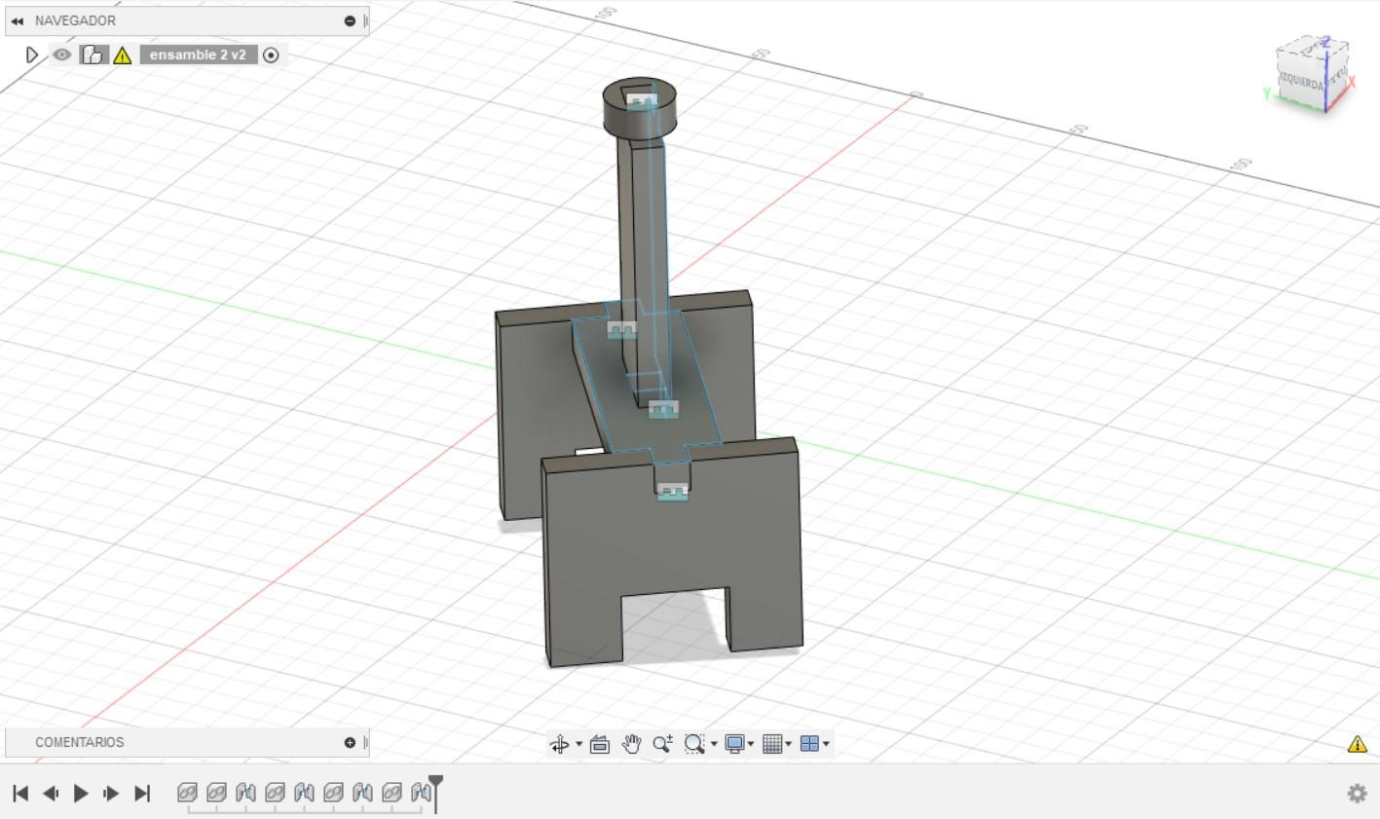Activate the ensamble 2 v2 component radio button
This screenshot has width=1380, height=819.
(x=271, y=56)
